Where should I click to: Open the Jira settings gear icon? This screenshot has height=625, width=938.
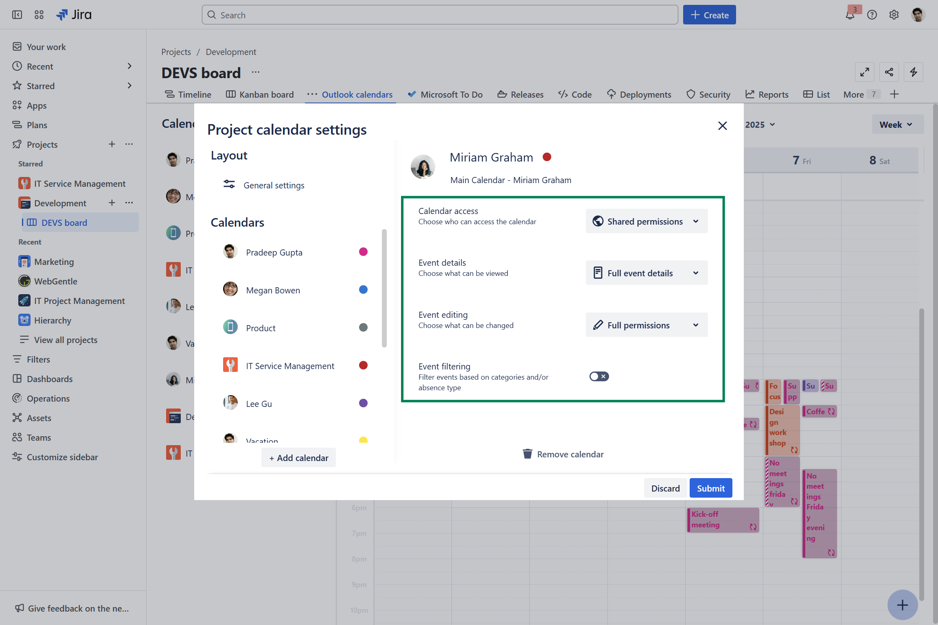click(x=894, y=15)
